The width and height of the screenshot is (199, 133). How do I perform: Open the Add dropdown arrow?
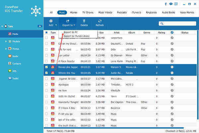[x=56, y=25]
